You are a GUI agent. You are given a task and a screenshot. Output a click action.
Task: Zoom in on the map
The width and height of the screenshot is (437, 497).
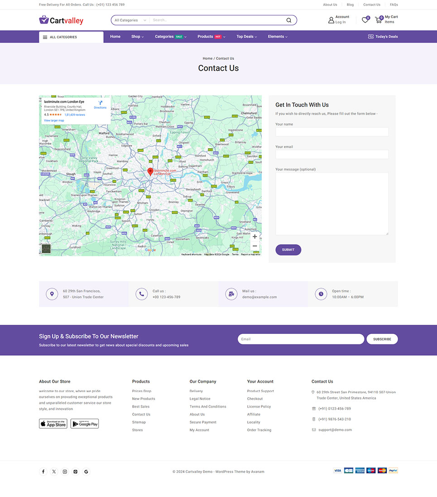[255, 236]
